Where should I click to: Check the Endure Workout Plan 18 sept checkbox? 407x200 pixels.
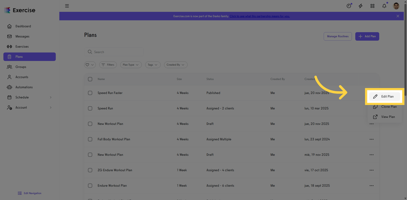pos(90,186)
